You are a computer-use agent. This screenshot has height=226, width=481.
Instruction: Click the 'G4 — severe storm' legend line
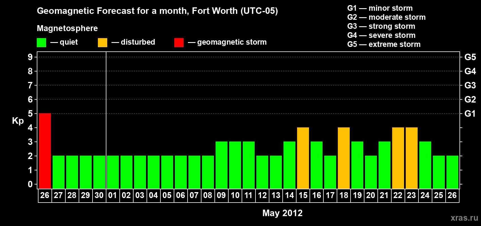(x=381, y=35)
